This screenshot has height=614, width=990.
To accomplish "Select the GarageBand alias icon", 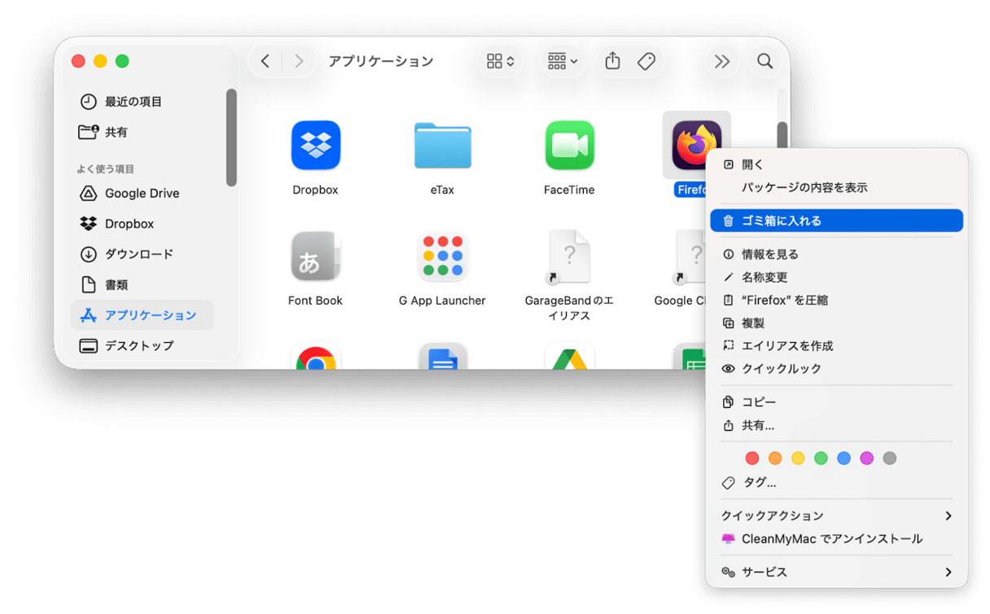I will [x=569, y=257].
